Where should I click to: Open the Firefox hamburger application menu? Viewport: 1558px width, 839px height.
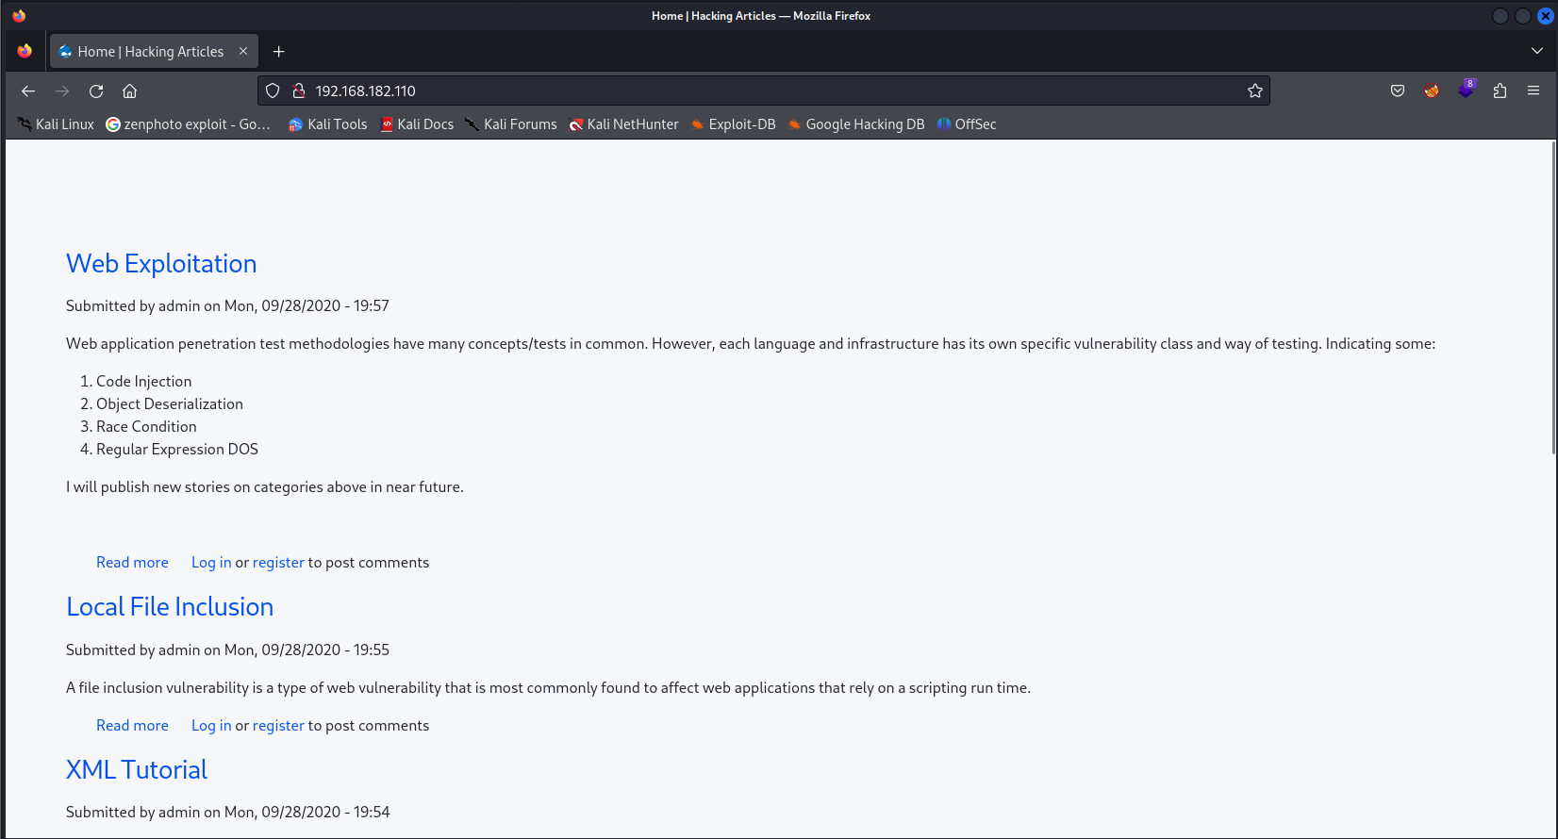(x=1533, y=91)
